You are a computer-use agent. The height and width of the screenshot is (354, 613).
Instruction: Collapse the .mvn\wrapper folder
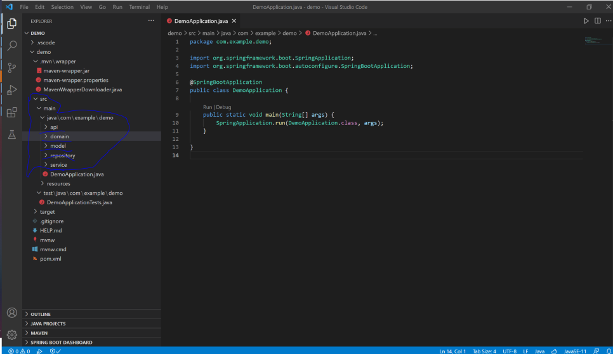point(58,62)
